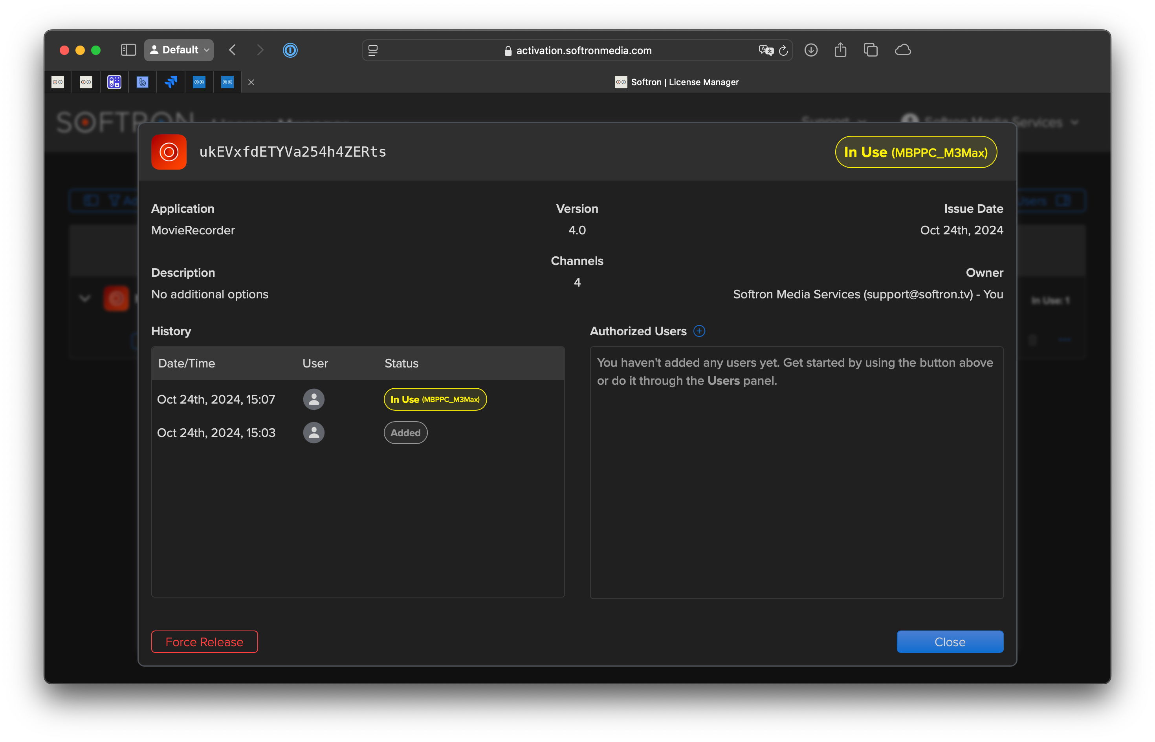The image size is (1155, 742).
Task: Select the Softron | License Manager tab
Action: tap(676, 82)
